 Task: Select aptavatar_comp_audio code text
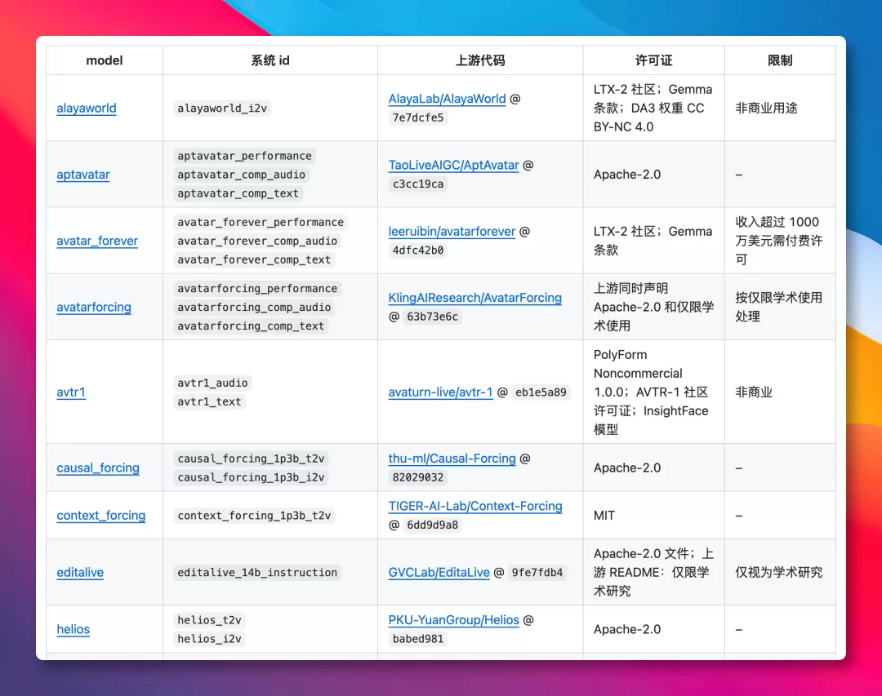click(241, 175)
